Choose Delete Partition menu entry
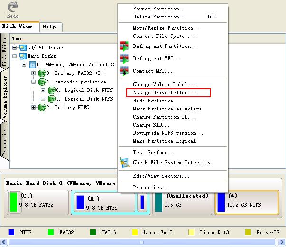This screenshot has height=247, width=286. point(173,17)
